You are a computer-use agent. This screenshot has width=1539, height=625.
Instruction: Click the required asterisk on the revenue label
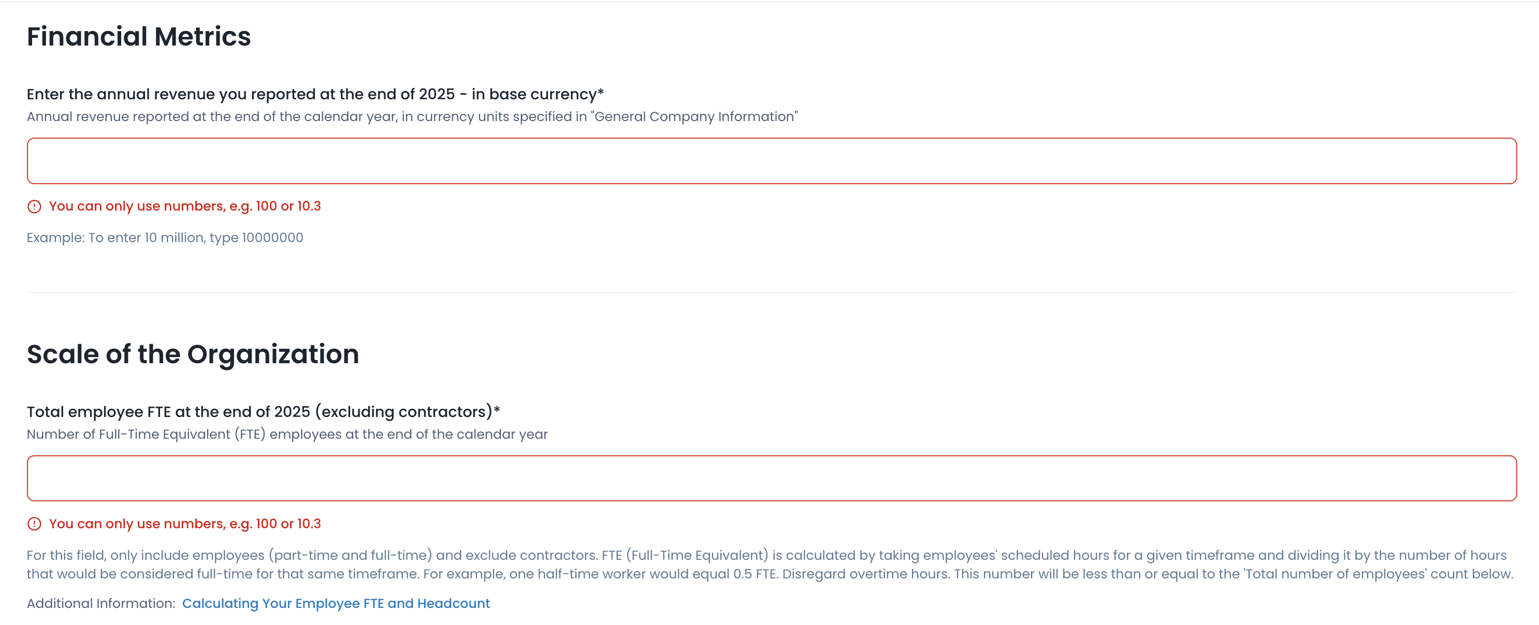tap(601, 92)
